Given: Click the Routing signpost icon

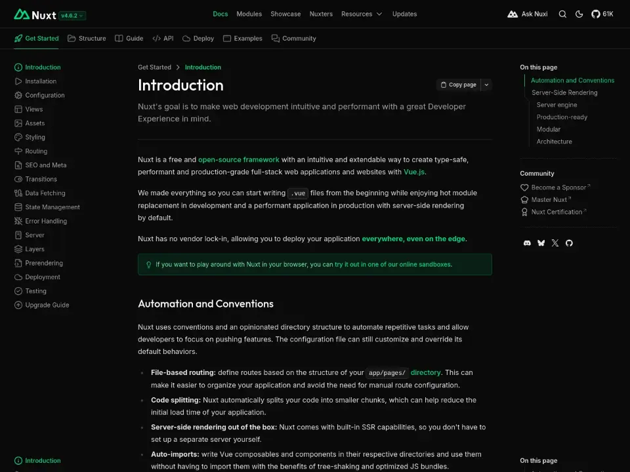Looking at the screenshot, I should (x=18, y=151).
